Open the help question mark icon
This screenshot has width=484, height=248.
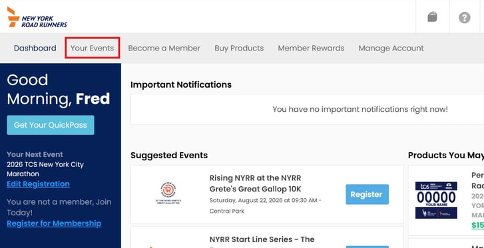[465, 17]
